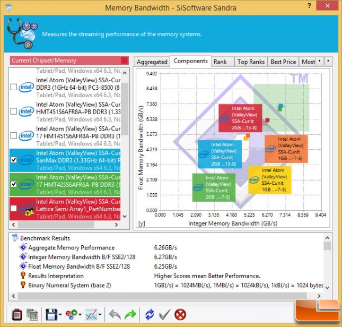342x327 pixels.
Task: Click the Sandra app icon in title bar
Action: click(x=8, y=7)
